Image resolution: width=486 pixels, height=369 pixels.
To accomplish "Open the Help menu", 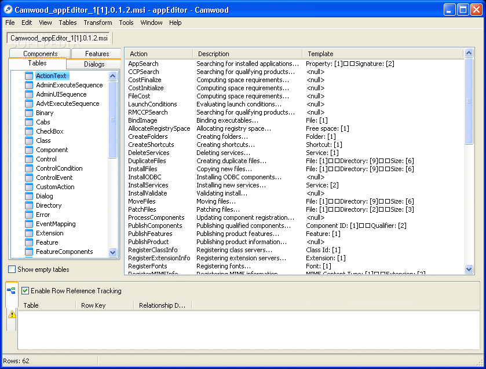I will click(x=176, y=23).
